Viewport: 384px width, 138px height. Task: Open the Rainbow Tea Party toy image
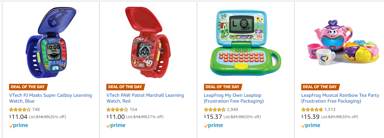(x=343, y=43)
